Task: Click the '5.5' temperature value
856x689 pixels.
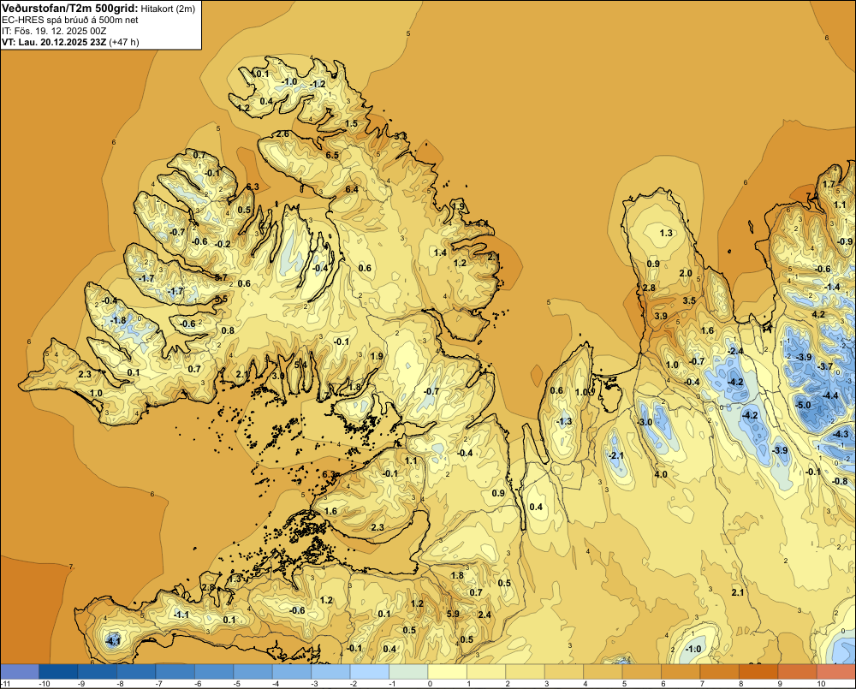Action: 221,300
